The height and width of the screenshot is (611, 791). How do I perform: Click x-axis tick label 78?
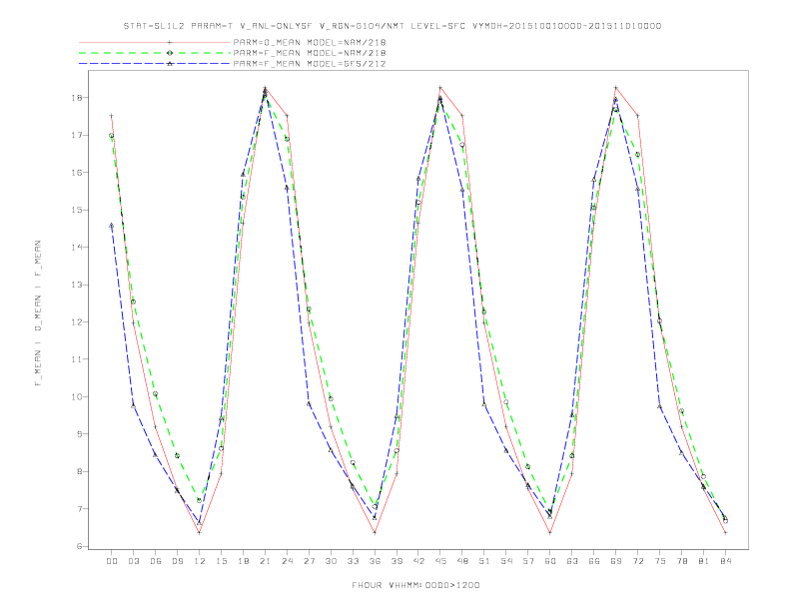click(682, 561)
